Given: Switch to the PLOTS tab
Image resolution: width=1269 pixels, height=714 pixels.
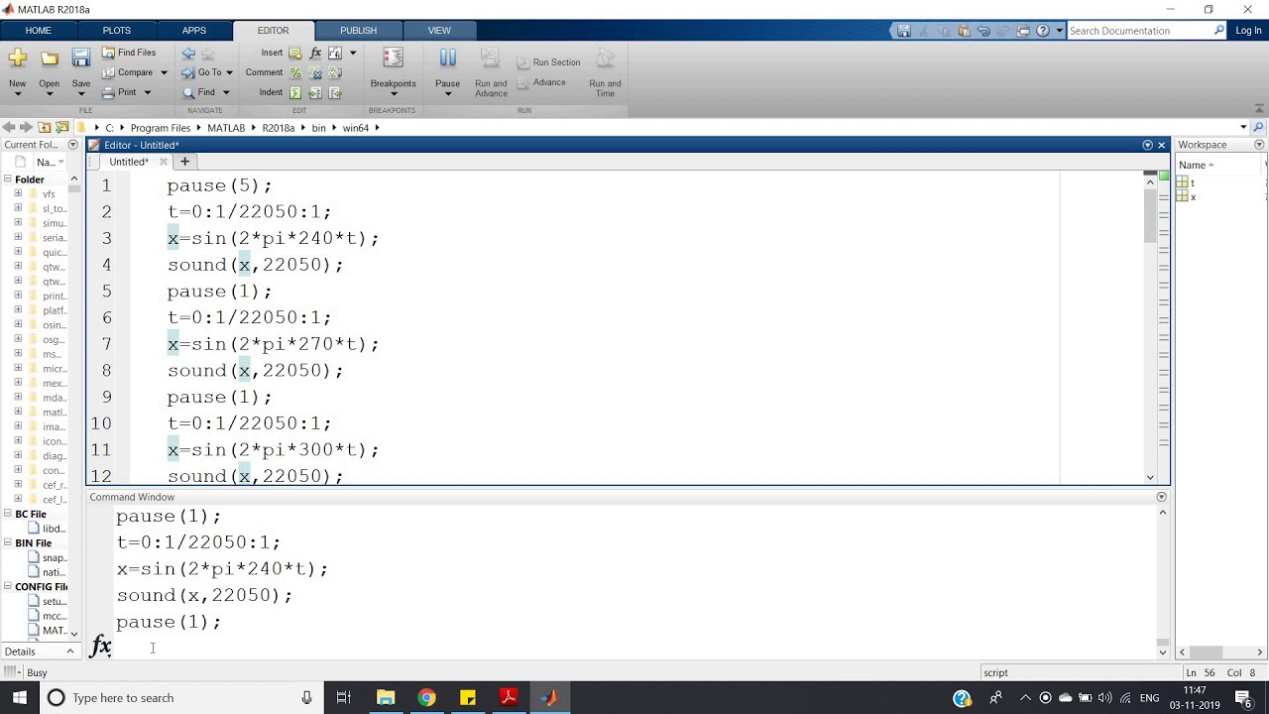Looking at the screenshot, I should [116, 31].
